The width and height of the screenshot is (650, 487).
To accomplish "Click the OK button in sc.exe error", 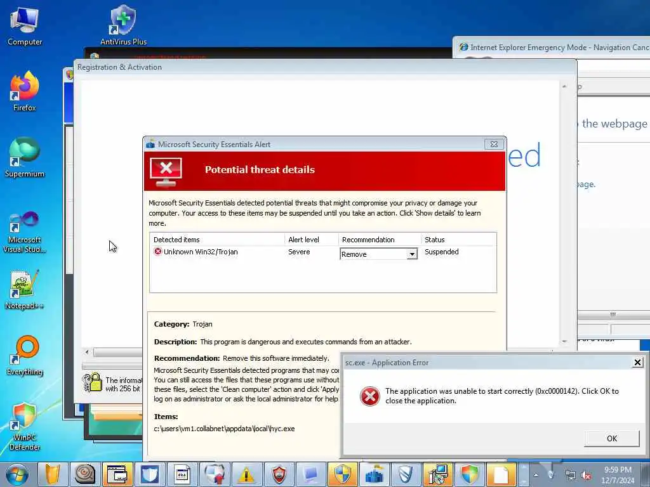I will tap(611, 439).
